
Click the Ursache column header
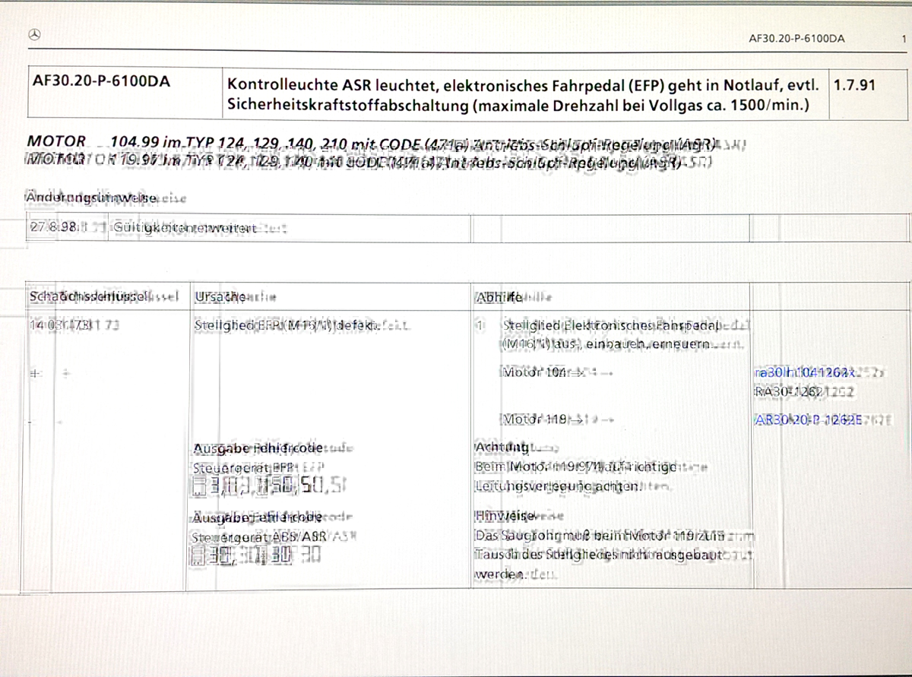tap(220, 296)
